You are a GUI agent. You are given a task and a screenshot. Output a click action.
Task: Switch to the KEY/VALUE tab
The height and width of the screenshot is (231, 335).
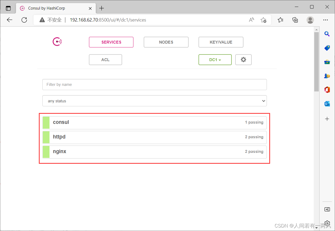(221, 42)
